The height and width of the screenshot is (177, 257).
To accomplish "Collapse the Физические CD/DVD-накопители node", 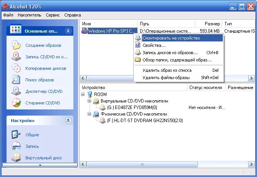I will click(89, 114).
